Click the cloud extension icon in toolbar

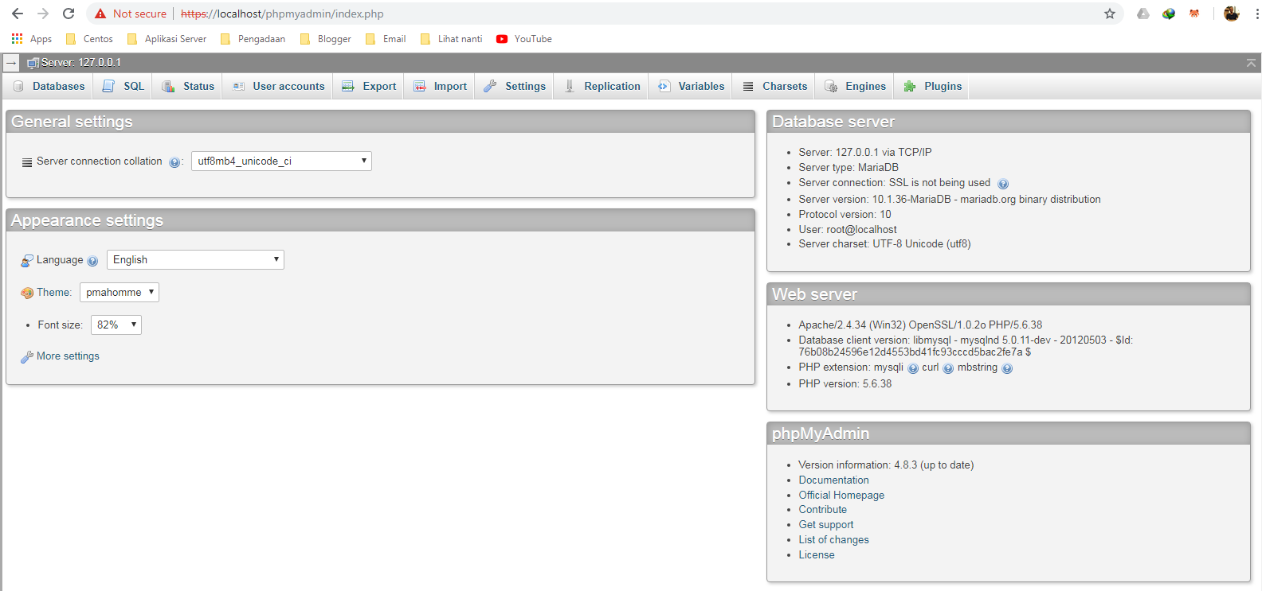pyautogui.click(x=1143, y=14)
